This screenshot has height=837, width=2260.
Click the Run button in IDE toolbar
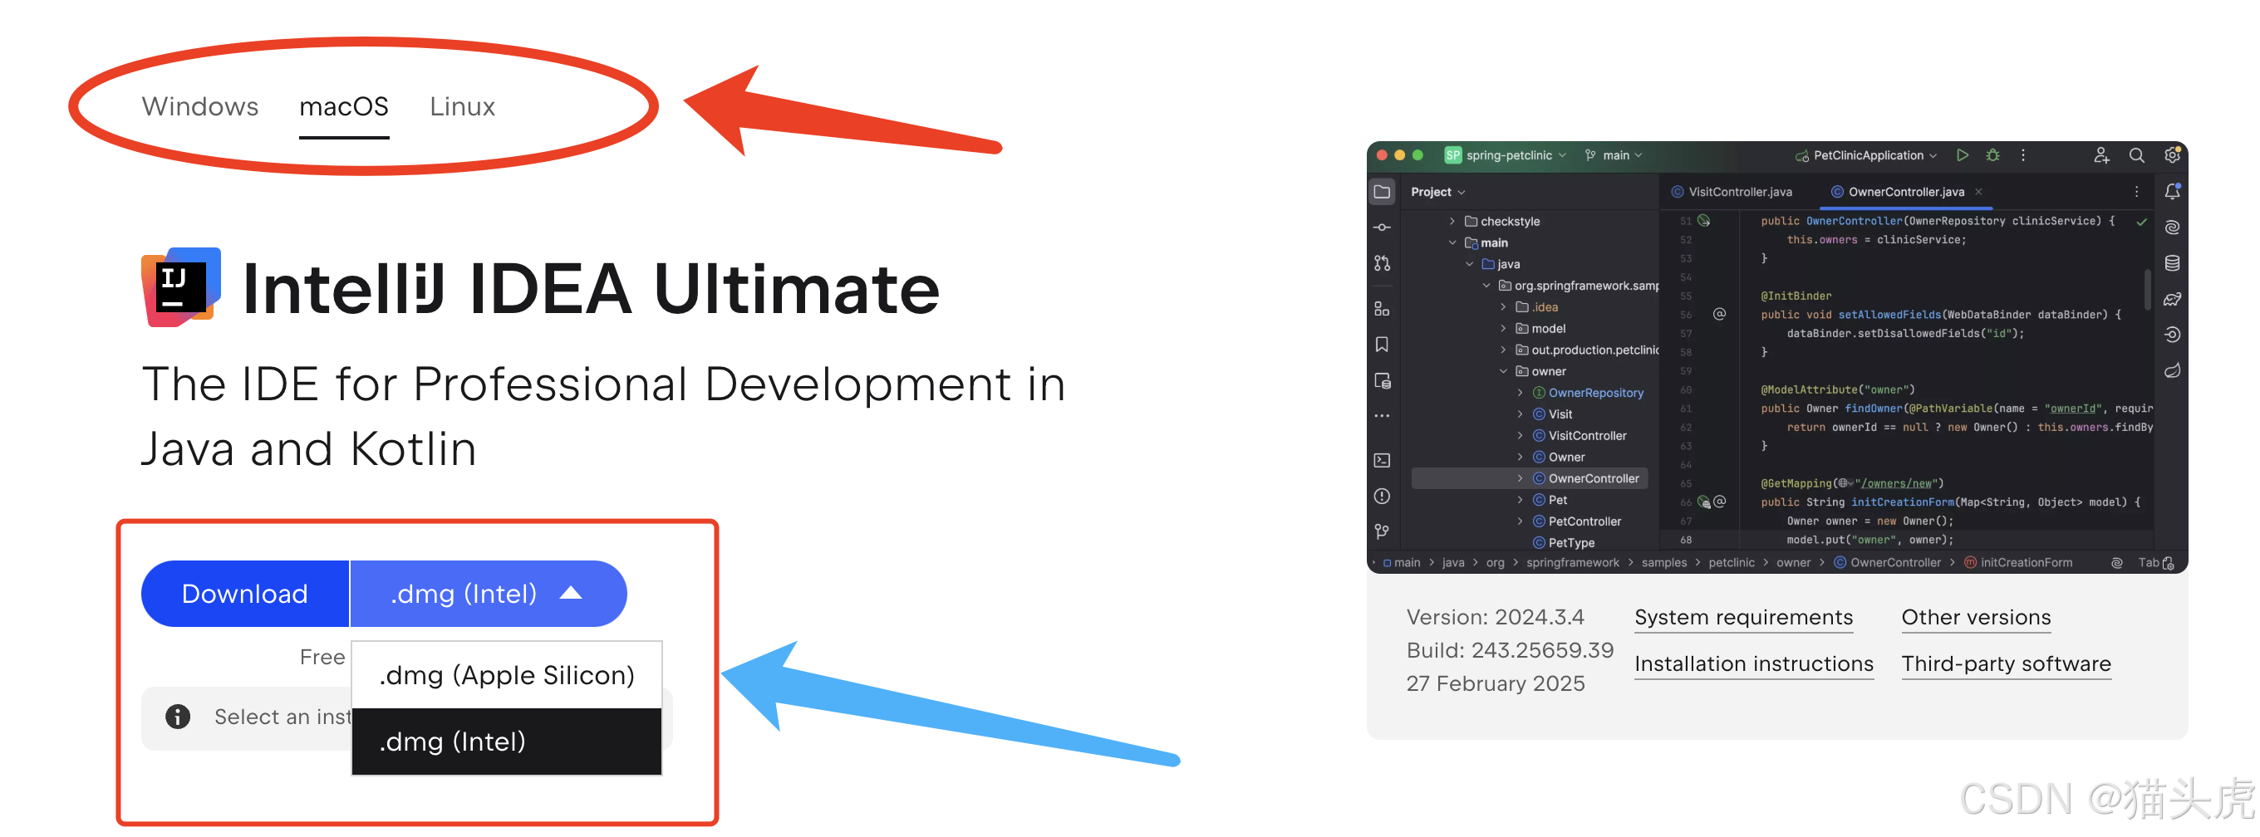pyautogui.click(x=1963, y=155)
